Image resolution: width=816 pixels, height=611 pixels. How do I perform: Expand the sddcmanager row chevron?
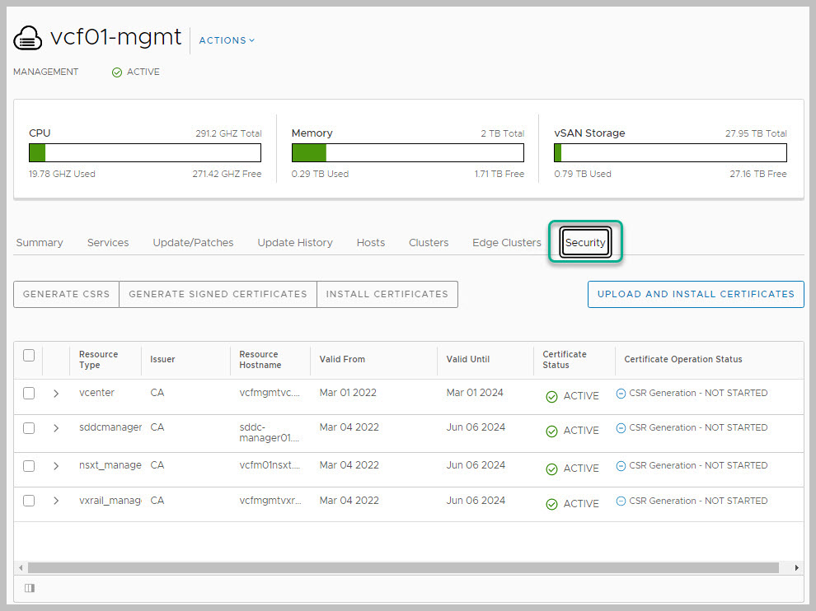pyautogui.click(x=56, y=428)
